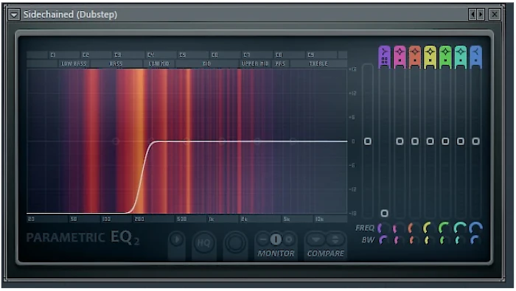Open the plugin options menu arrow in title bar

pos(14,15)
